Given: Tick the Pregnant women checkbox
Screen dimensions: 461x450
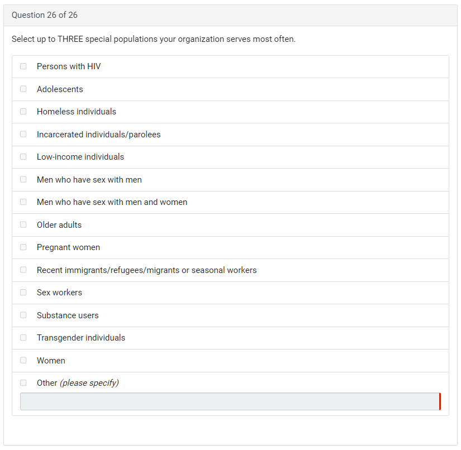Looking at the screenshot, I should [x=23, y=247].
